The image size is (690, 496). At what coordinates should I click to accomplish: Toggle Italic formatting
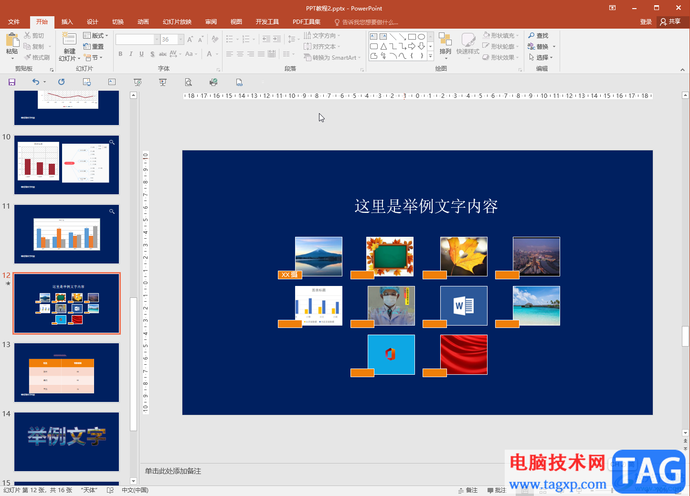(131, 54)
